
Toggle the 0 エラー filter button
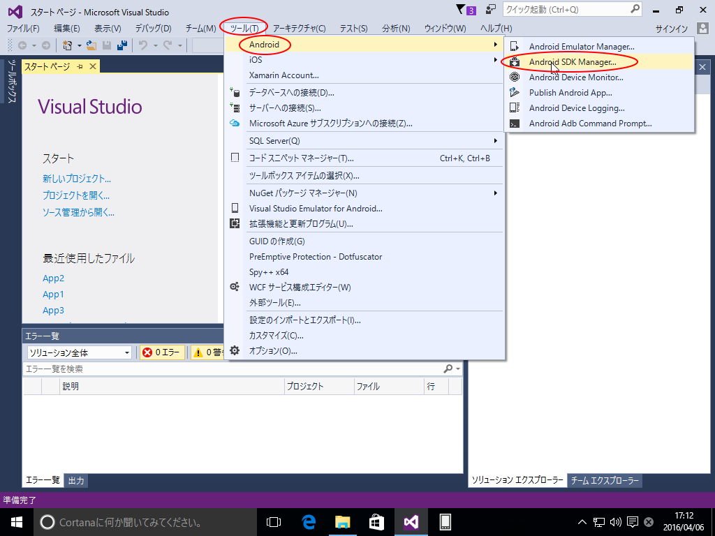(162, 352)
